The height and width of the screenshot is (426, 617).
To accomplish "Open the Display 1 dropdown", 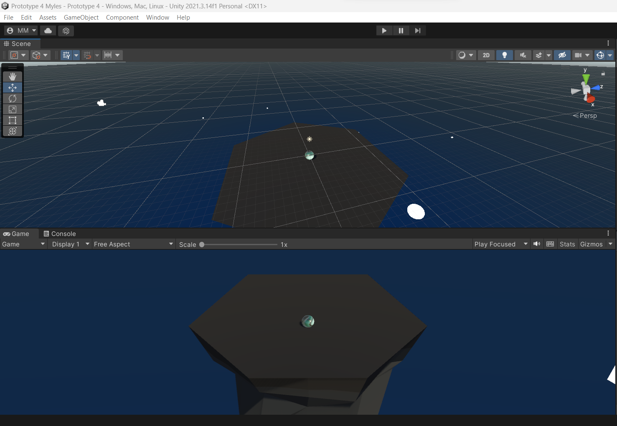I will point(69,244).
